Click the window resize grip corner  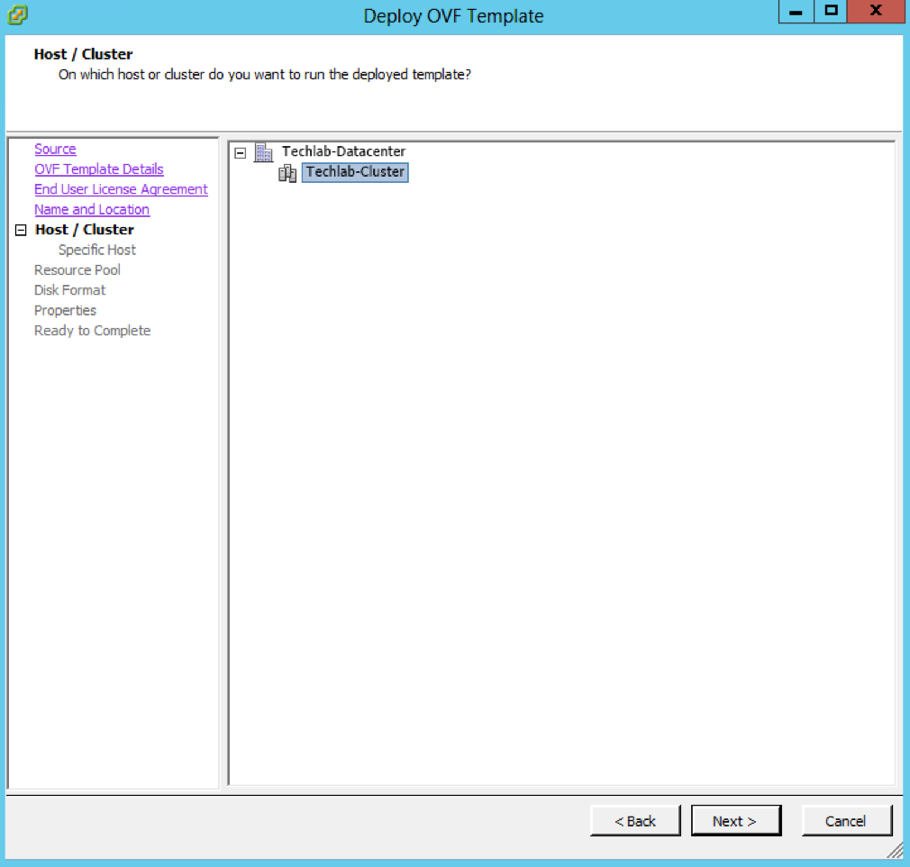tap(895, 851)
